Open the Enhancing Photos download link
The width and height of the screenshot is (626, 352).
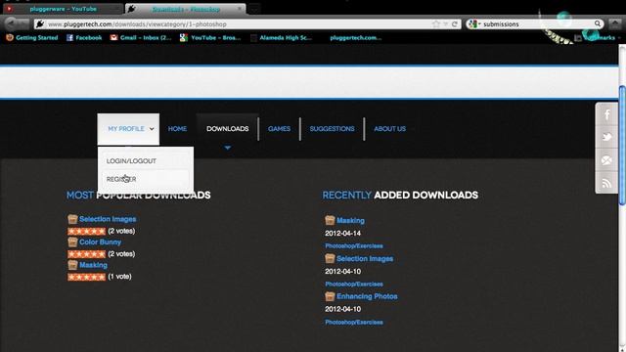coord(367,296)
